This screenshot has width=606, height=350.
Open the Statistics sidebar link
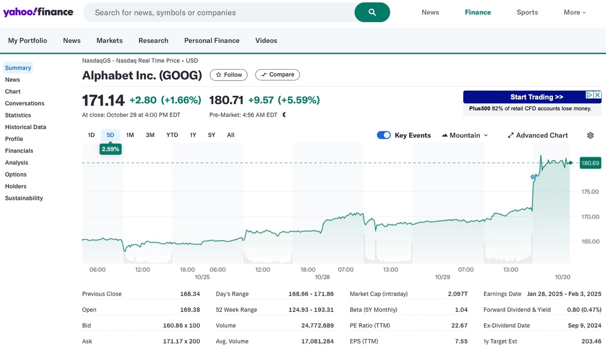pyautogui.click(x=18, y=115)
